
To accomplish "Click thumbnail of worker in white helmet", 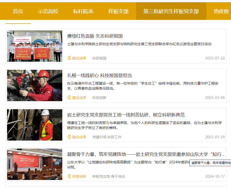I will [x=35, y=125].
